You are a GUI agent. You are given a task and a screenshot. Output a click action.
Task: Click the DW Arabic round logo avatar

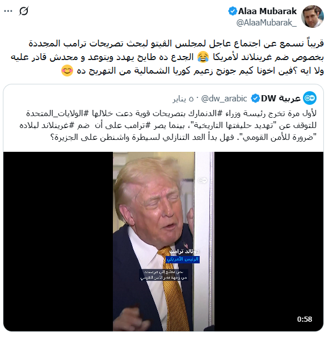[x=310, y=98]
